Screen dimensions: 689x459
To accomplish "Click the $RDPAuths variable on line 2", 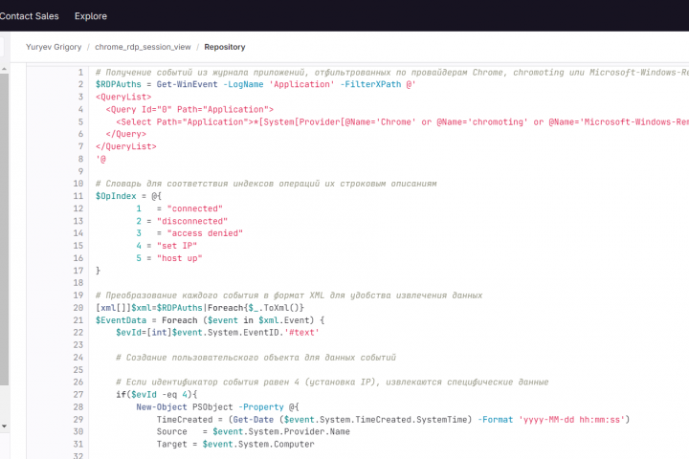I will click(119, 84).
